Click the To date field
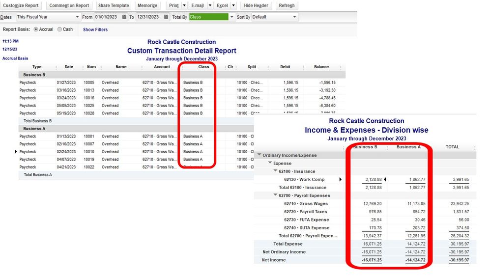 pos(150,17)
